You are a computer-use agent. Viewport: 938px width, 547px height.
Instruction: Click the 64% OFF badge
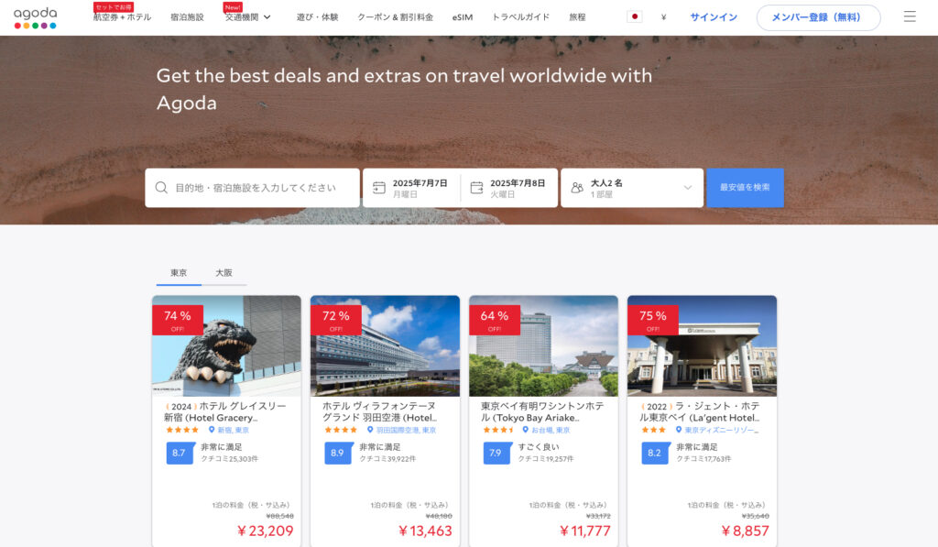pyautogui.click(x=495, y=320)
